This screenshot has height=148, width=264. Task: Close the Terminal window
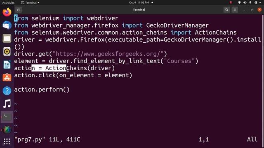click(259, 10)
